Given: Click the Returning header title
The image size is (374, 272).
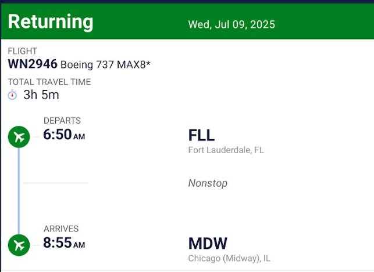Looking at the screenshot, I should (51, 22).
